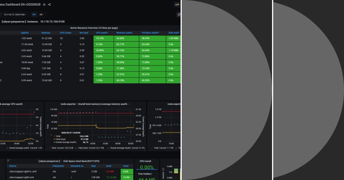Click the CPU iowait 0.00% value
Image resolution: width=344 pixels, height=180 pixels.
pos(146,167)
